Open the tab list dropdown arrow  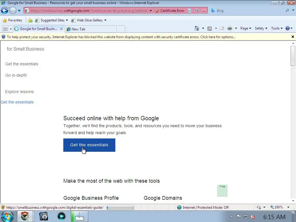click(11, 29)
